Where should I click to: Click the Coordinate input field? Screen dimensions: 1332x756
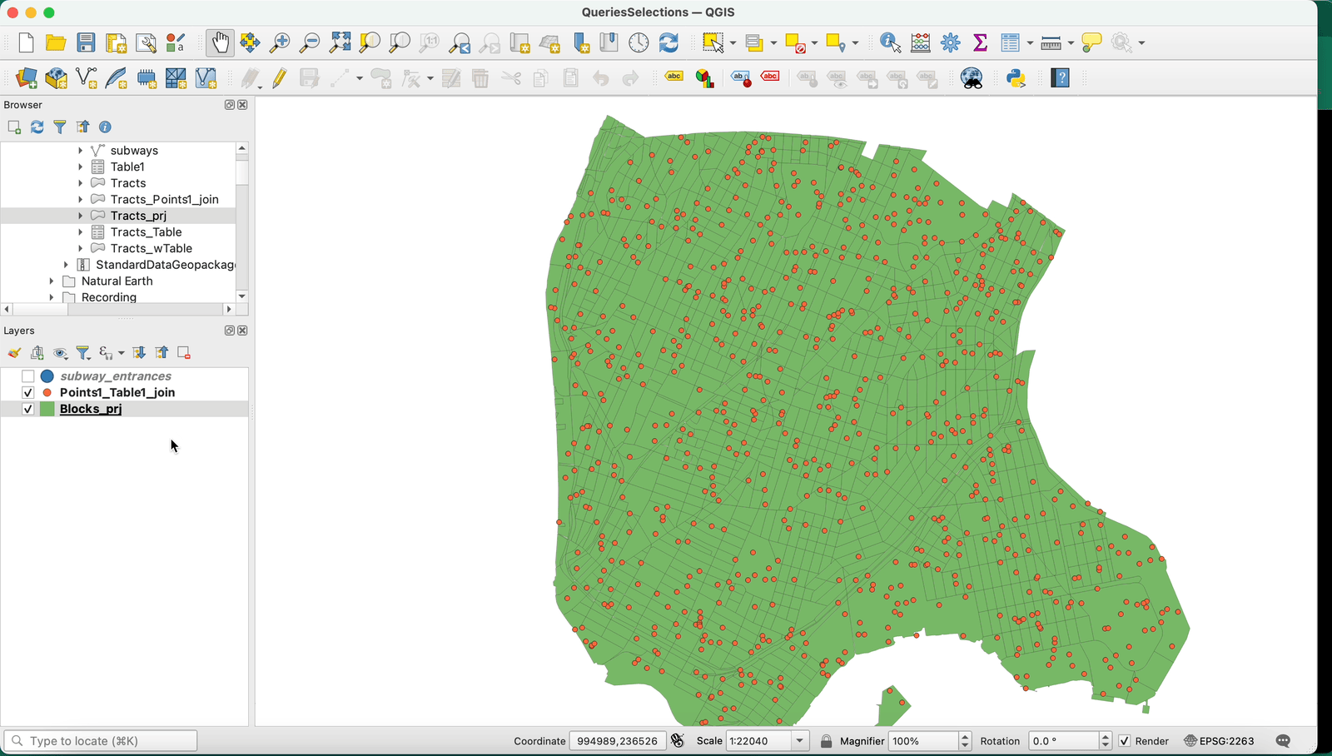tap(617, 741)
